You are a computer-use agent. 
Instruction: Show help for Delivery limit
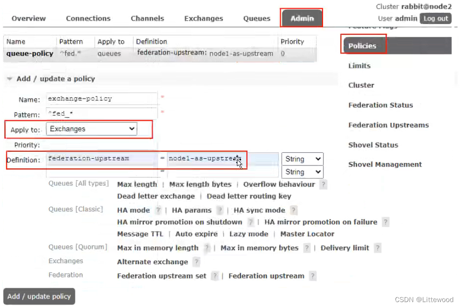coord(377,248)
